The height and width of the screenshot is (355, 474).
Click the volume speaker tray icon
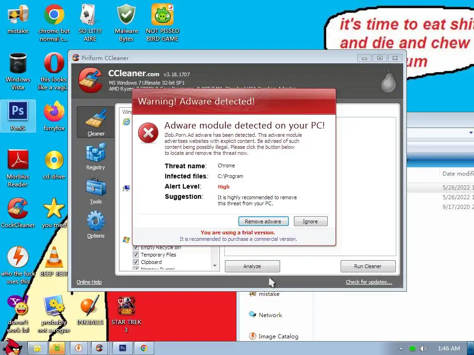(423, 349)
